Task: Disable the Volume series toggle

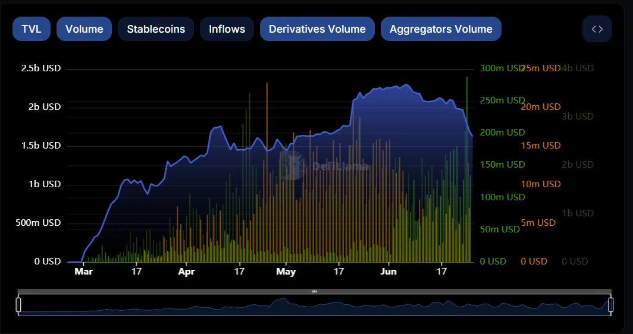Action: coord(84,29)
